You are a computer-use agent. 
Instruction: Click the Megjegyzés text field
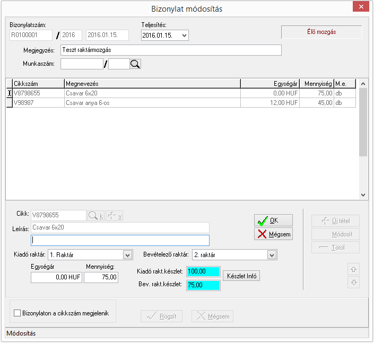tap(171, 50)
